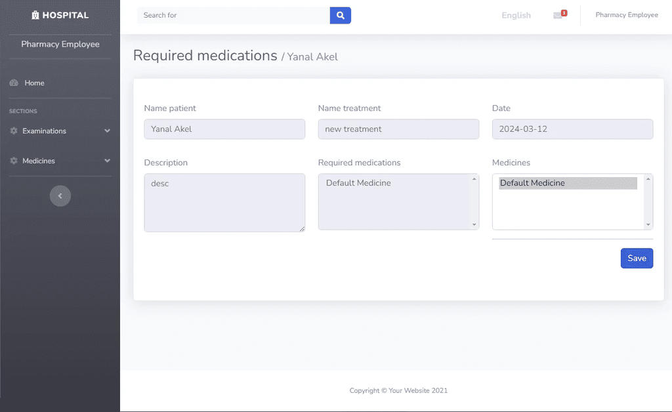Click the Required medications field label
The height and width of the screenshot is (412, 672).
tap(359, 163)
